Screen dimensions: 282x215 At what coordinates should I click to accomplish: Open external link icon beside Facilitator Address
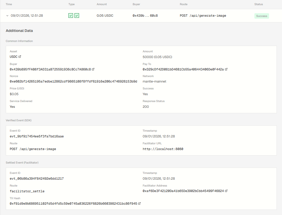[226, 191]
